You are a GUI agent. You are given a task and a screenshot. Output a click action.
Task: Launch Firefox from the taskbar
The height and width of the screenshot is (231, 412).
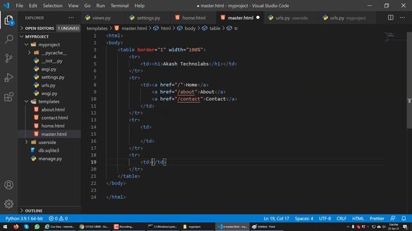tap(16, 227)
